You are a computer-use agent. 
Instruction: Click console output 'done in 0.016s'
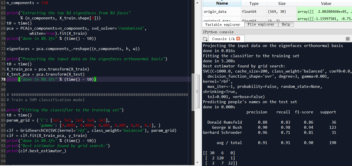pyautogui.click(x=219, y=51)
